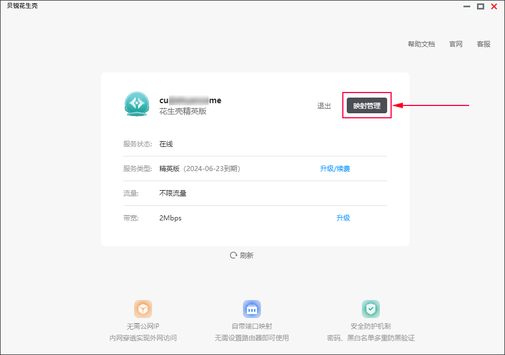This screenshot has width=505, height=355.
Task: Click the 不限流量 traffic value
Action: point(173,193)
